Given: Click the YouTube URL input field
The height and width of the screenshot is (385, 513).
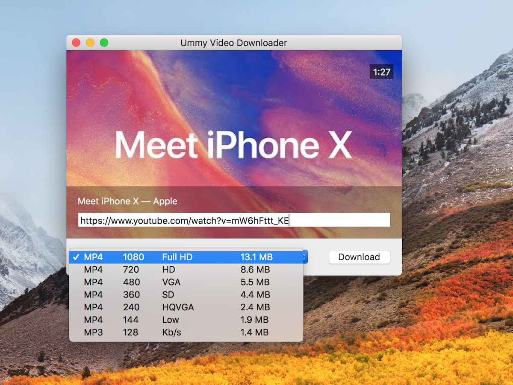Looking at the screenshot, I should point(234,220).
